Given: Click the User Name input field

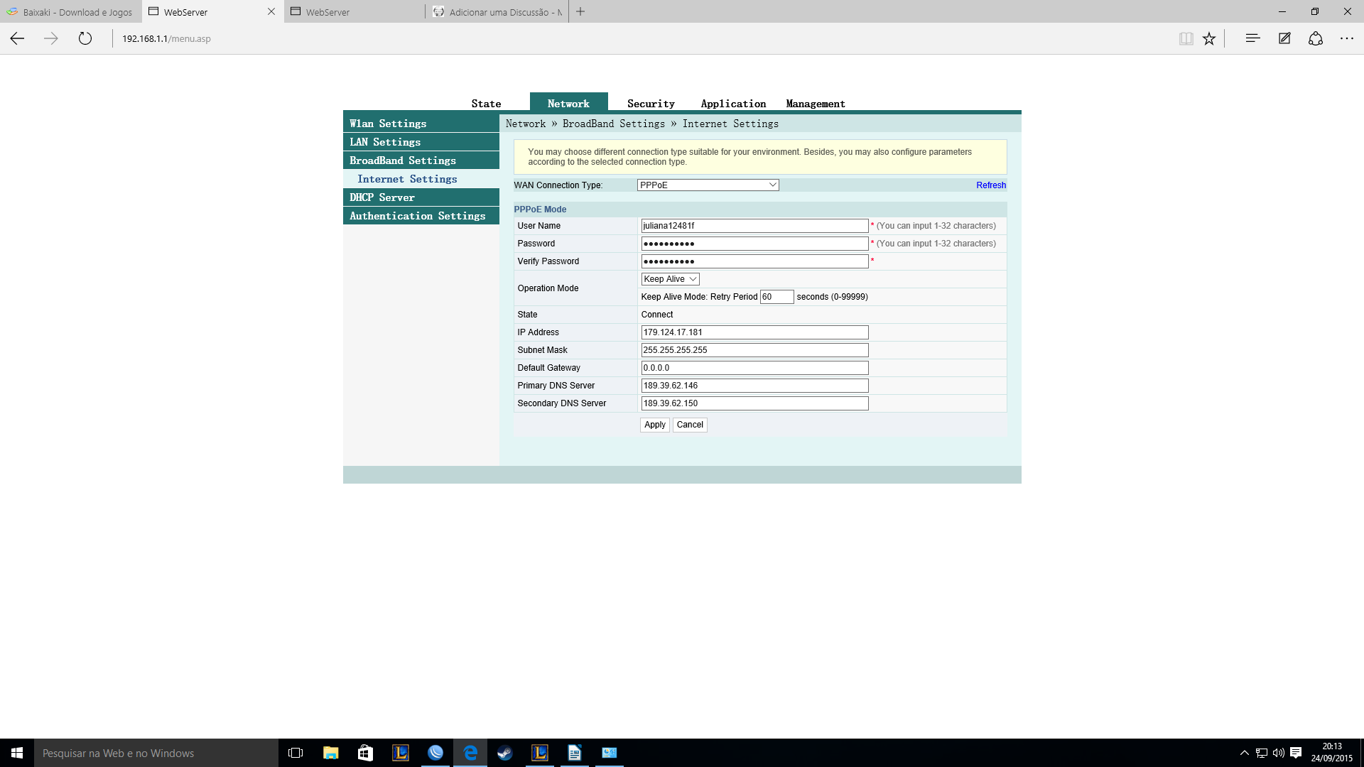Looking at the screenshot, I should 754,226.
